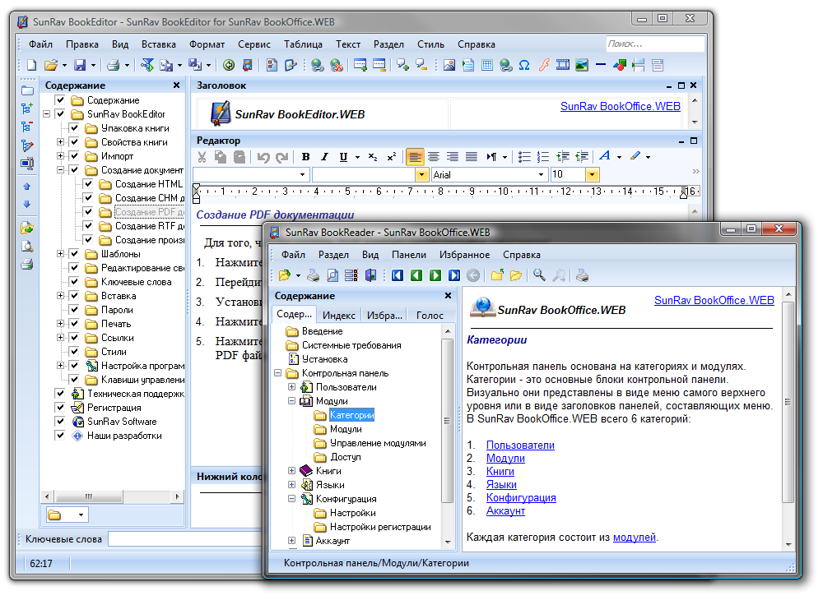
Task: Open the font size 10 dropdown
Action: click(x=592, y=175)
